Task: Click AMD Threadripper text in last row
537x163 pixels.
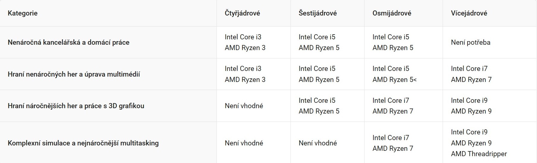Action: click(x=479, y=154)
